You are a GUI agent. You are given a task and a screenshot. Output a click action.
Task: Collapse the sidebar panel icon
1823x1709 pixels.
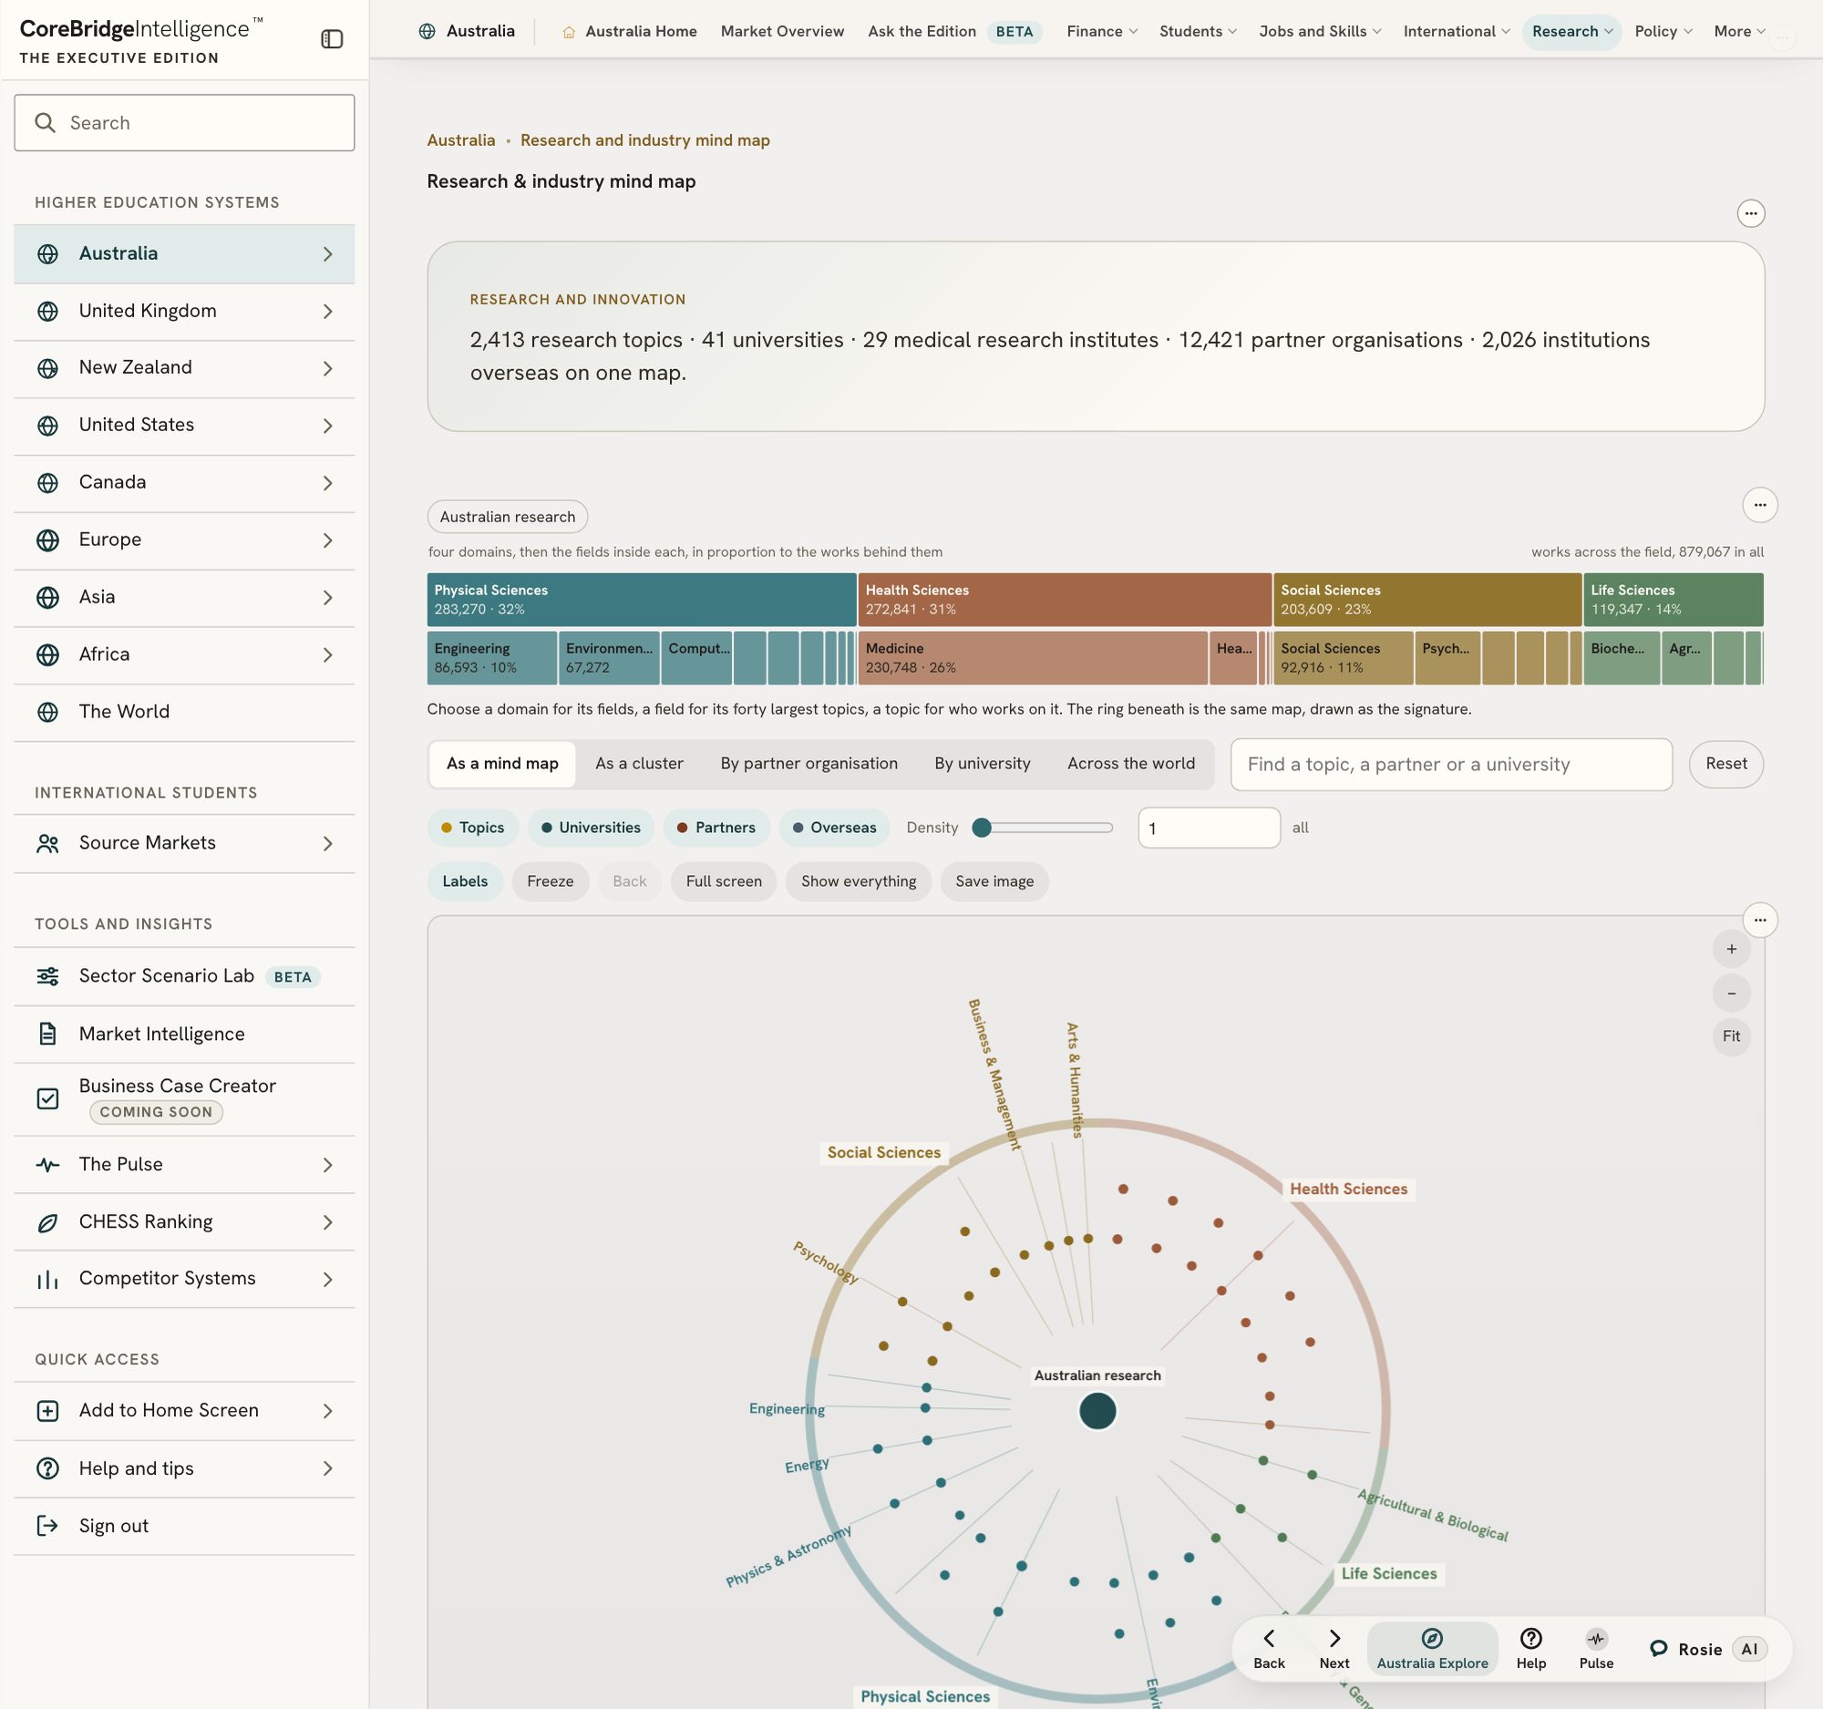(332, 38)
